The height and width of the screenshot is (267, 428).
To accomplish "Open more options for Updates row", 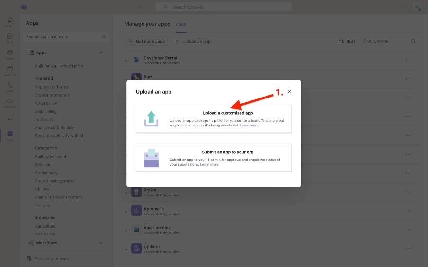I will pyautogui.click(x=408, y=249).
